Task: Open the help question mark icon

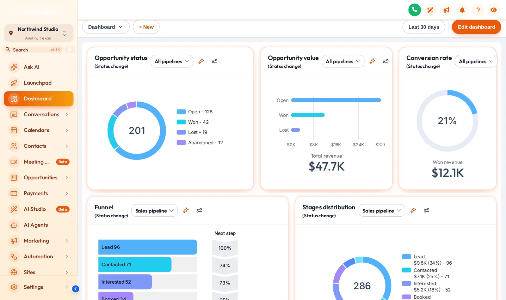Action: tap(478, 10)
